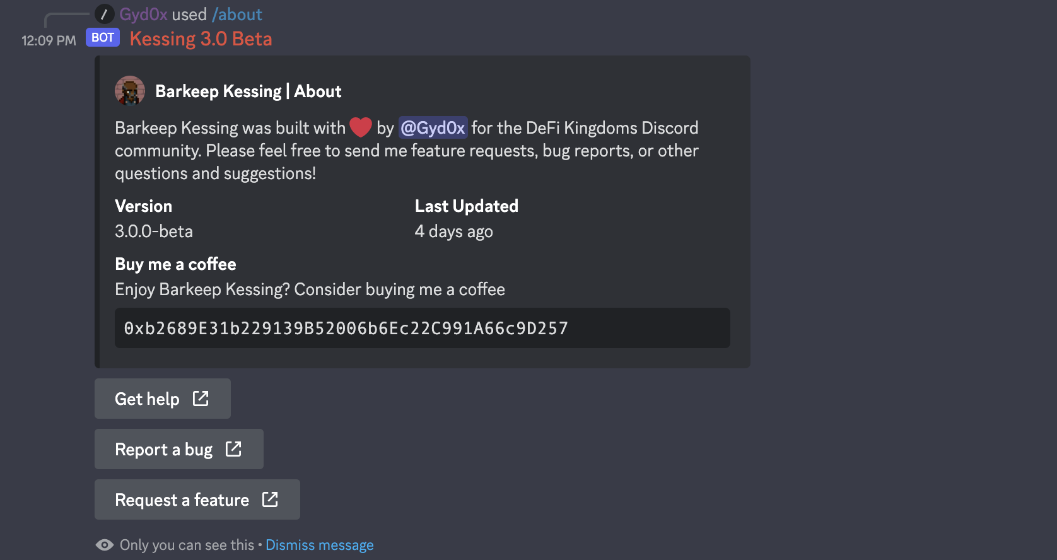This screenshot has width=1057, height=560.
Task: Open the @Gyd0x mention
Action: click(x=433, y=128)
